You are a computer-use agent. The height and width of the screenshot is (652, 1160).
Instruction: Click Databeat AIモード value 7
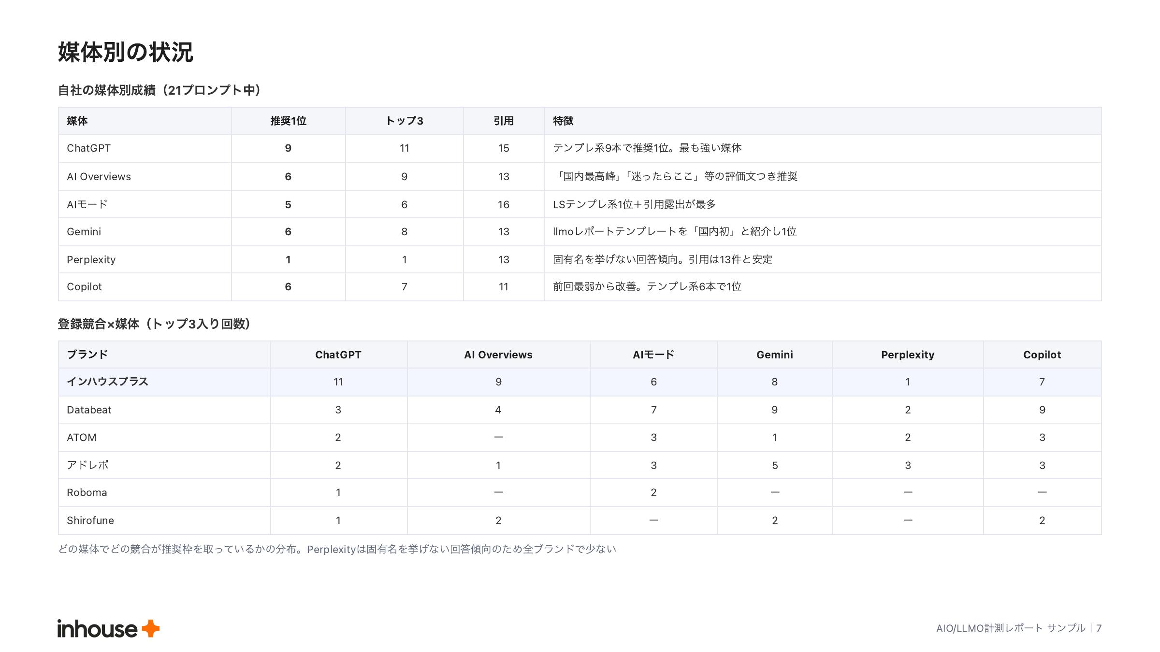click(653, 410)
